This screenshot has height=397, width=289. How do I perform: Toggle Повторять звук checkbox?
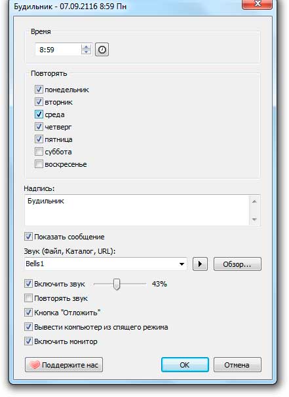tap(28, 298)
